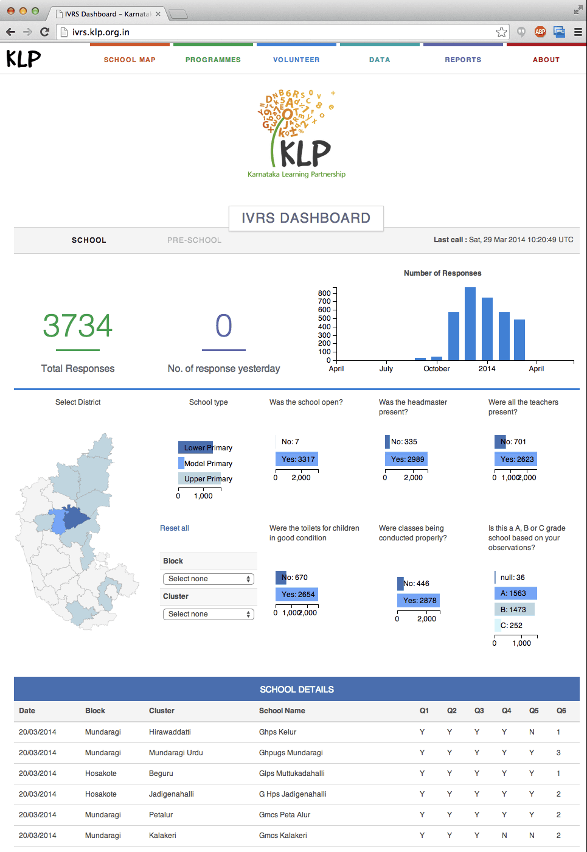Open the Data menu
The image size is (587, 852).
pos(380,60)
